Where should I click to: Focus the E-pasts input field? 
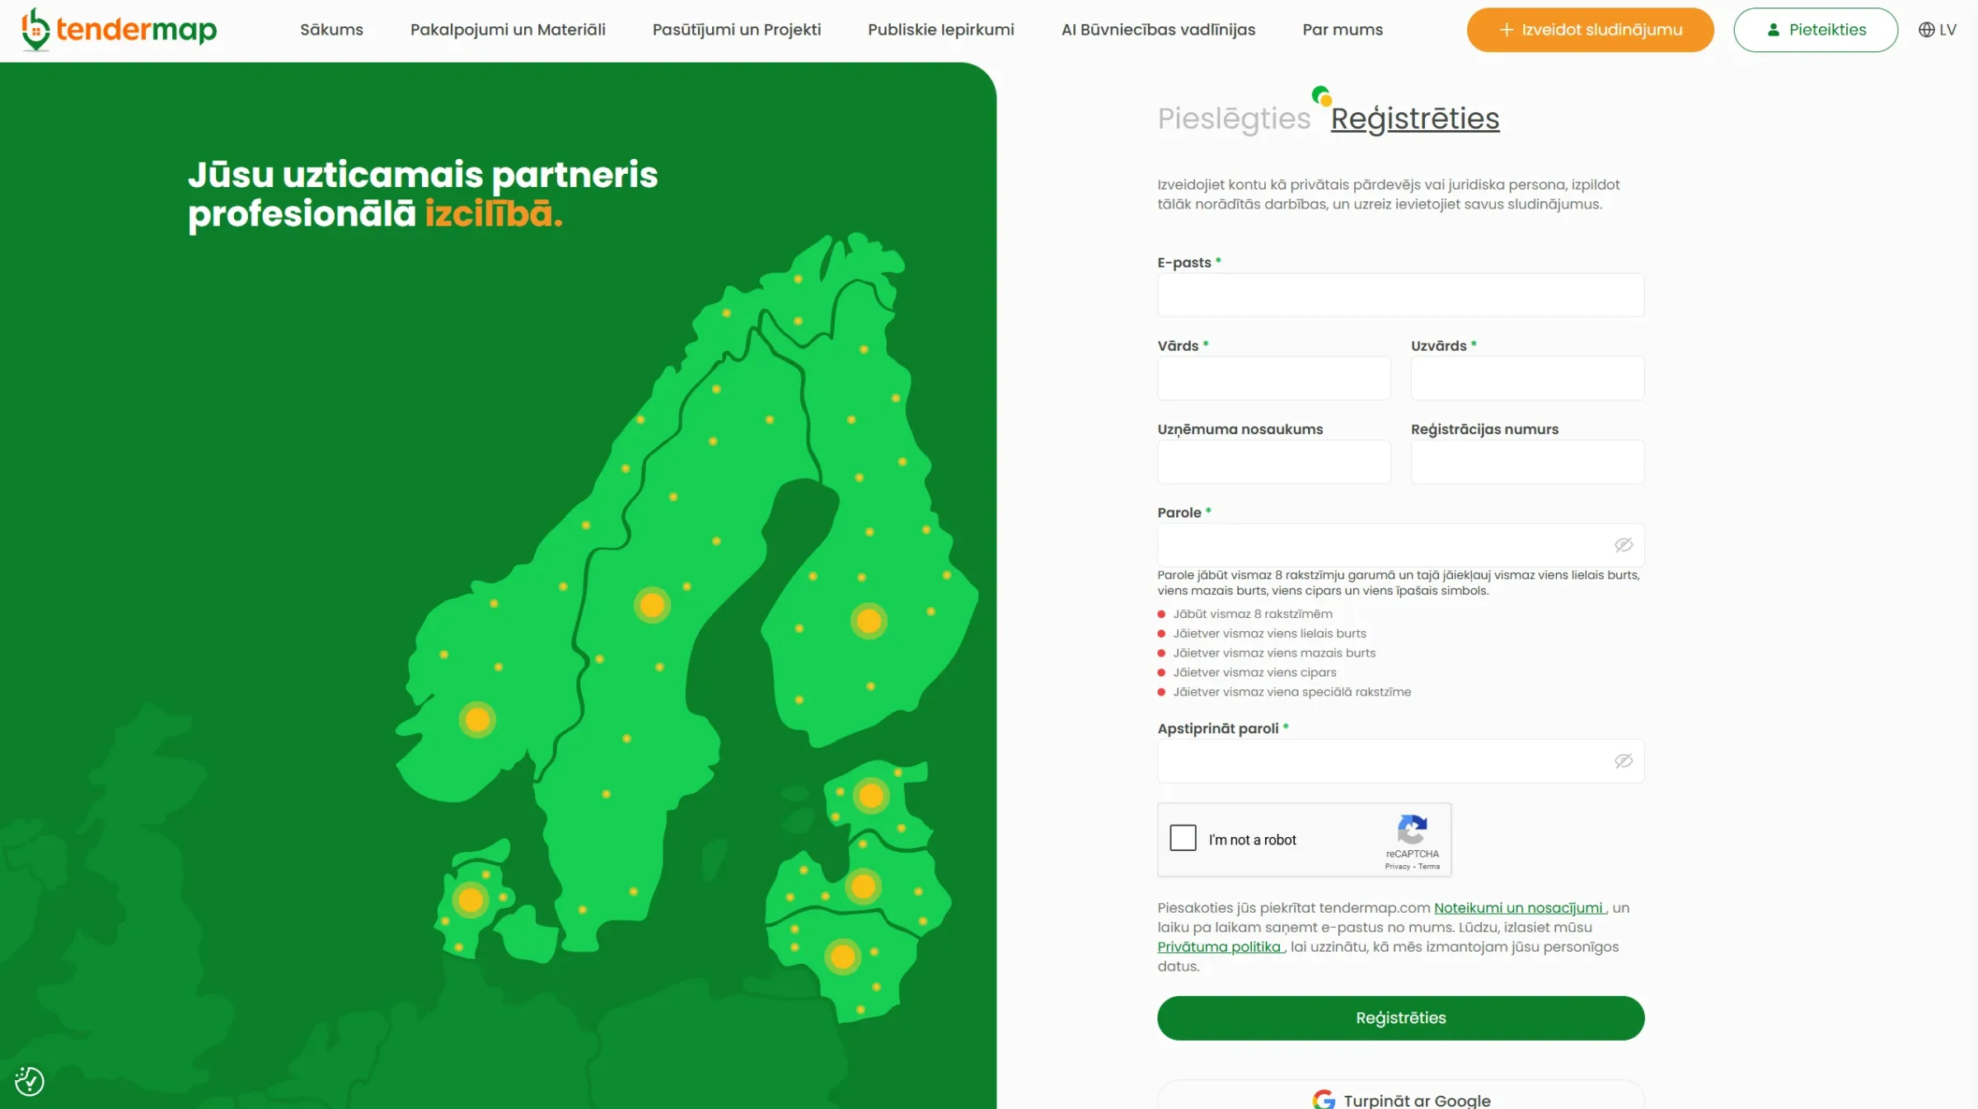(1400, 295)
